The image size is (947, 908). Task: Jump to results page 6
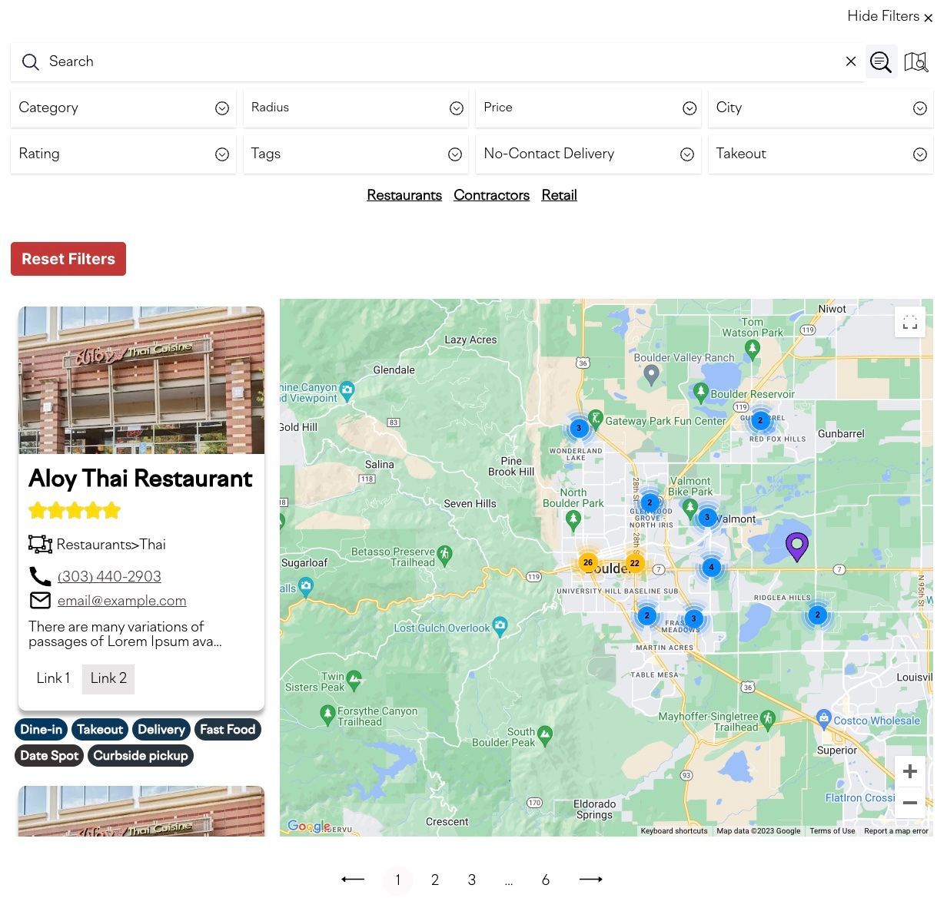tap(546, 880)
